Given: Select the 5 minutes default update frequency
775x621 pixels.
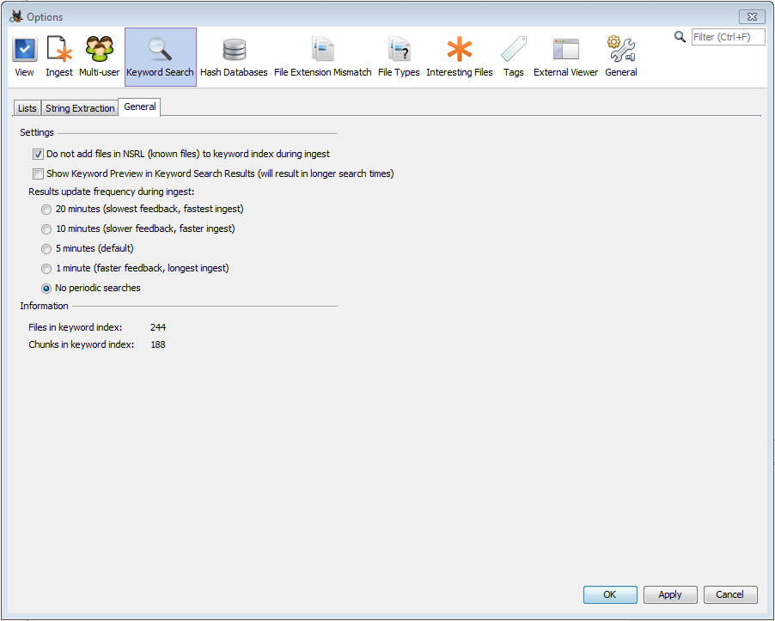Looking at the screenshot, I should pos(46,248).
